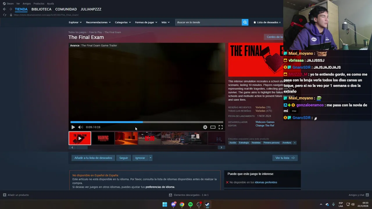
Task: Open the Amigos menu
Action: [27, 3]
